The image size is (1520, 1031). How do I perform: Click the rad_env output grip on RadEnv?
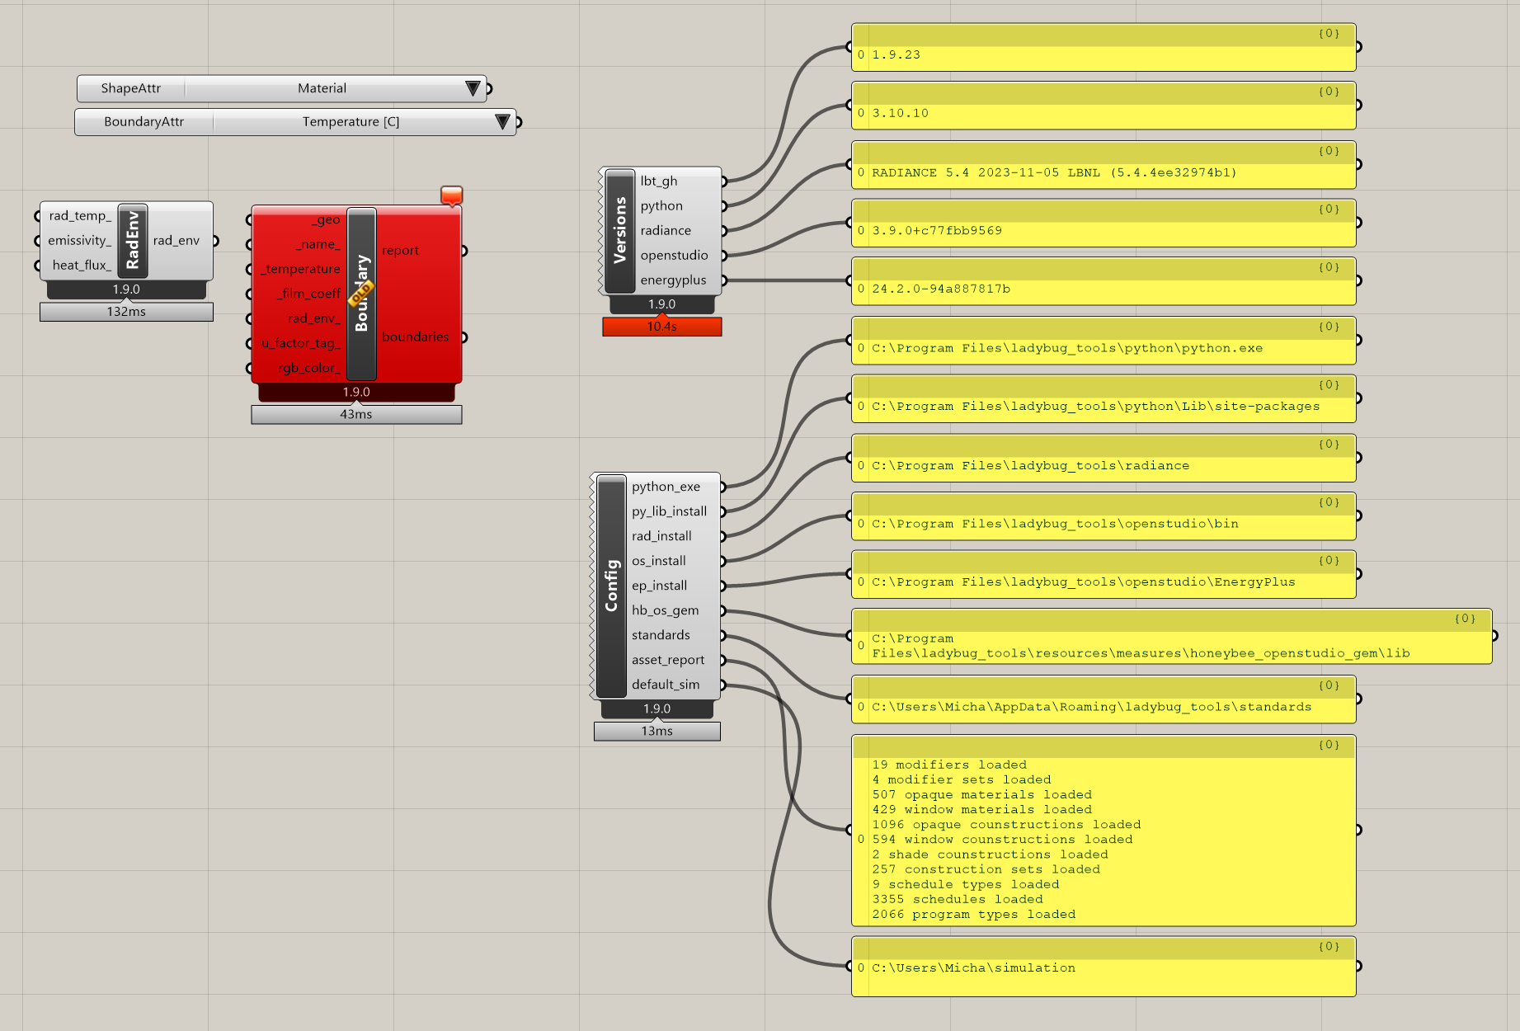tap(215, 241)
